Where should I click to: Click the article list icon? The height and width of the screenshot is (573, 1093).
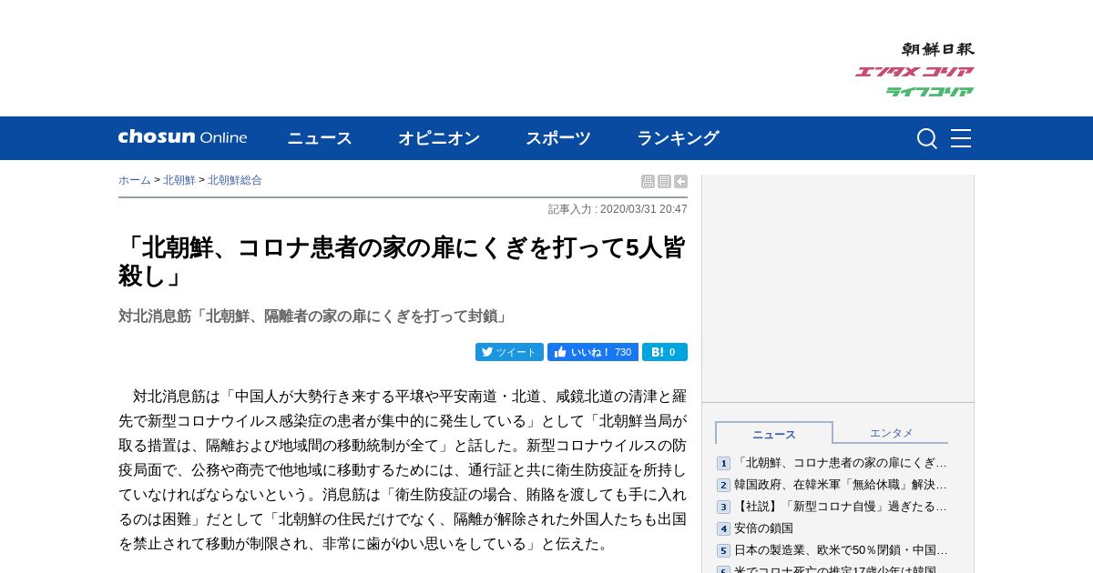coord(664,182)
